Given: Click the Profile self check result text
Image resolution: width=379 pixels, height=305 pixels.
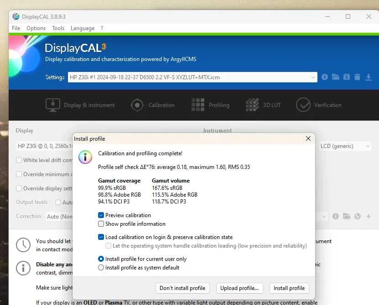Looking at the screenshot, I should click(x=174, y=167).
